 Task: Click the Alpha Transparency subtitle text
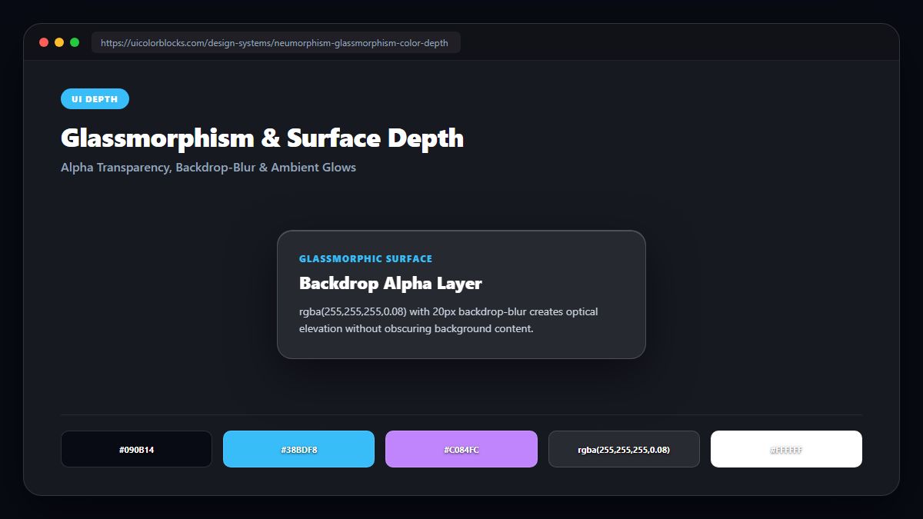208,167
